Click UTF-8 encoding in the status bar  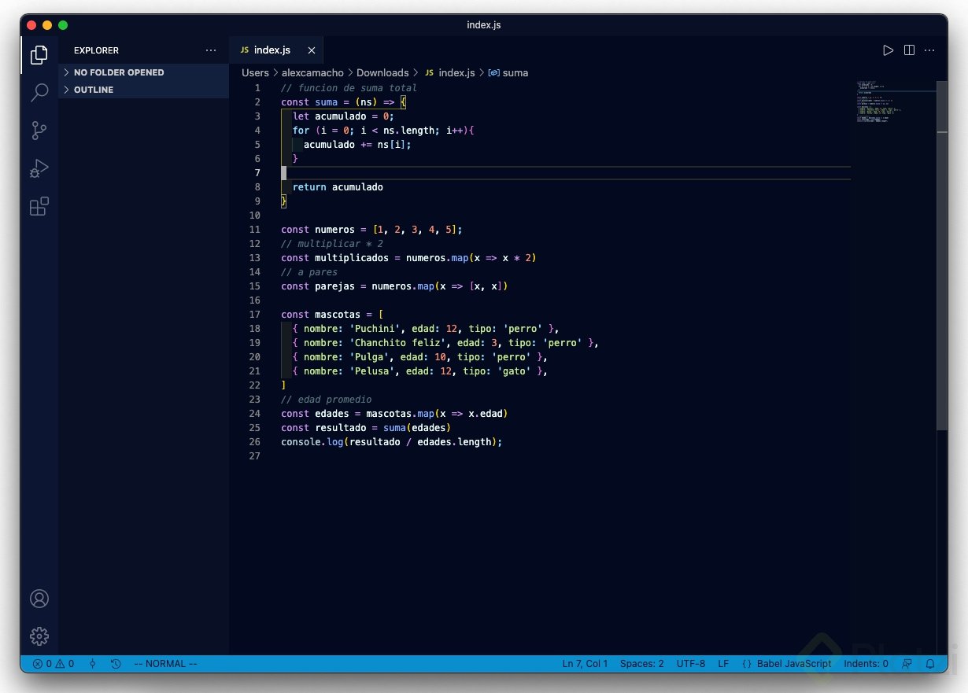tap(691, 663)
